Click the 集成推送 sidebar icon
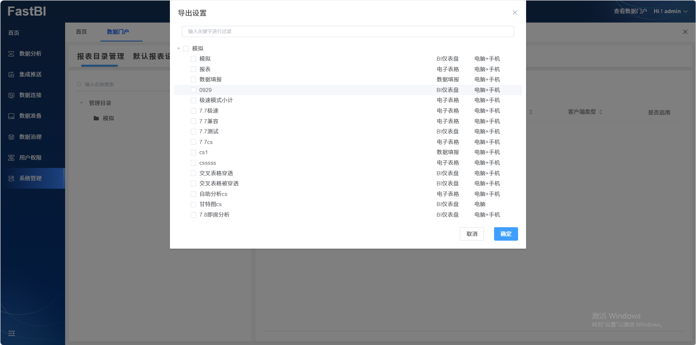696x345 pixels. [11, 75]
